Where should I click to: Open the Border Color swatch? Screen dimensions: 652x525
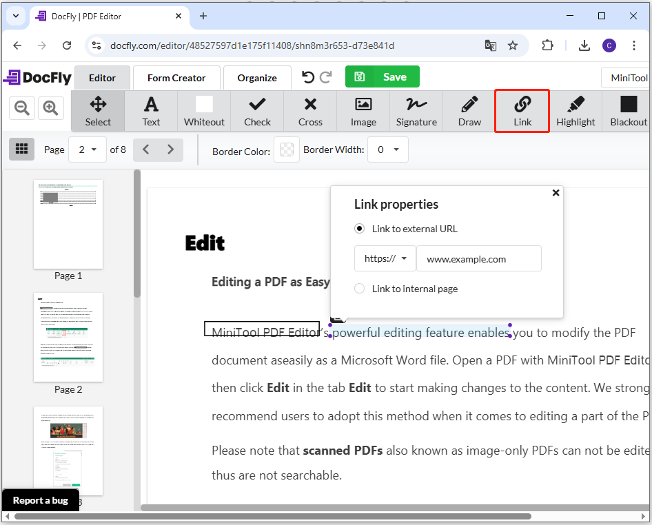point(287,150)
